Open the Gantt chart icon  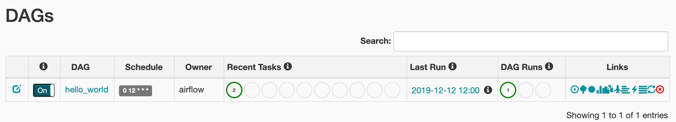[x=626, y=90]
